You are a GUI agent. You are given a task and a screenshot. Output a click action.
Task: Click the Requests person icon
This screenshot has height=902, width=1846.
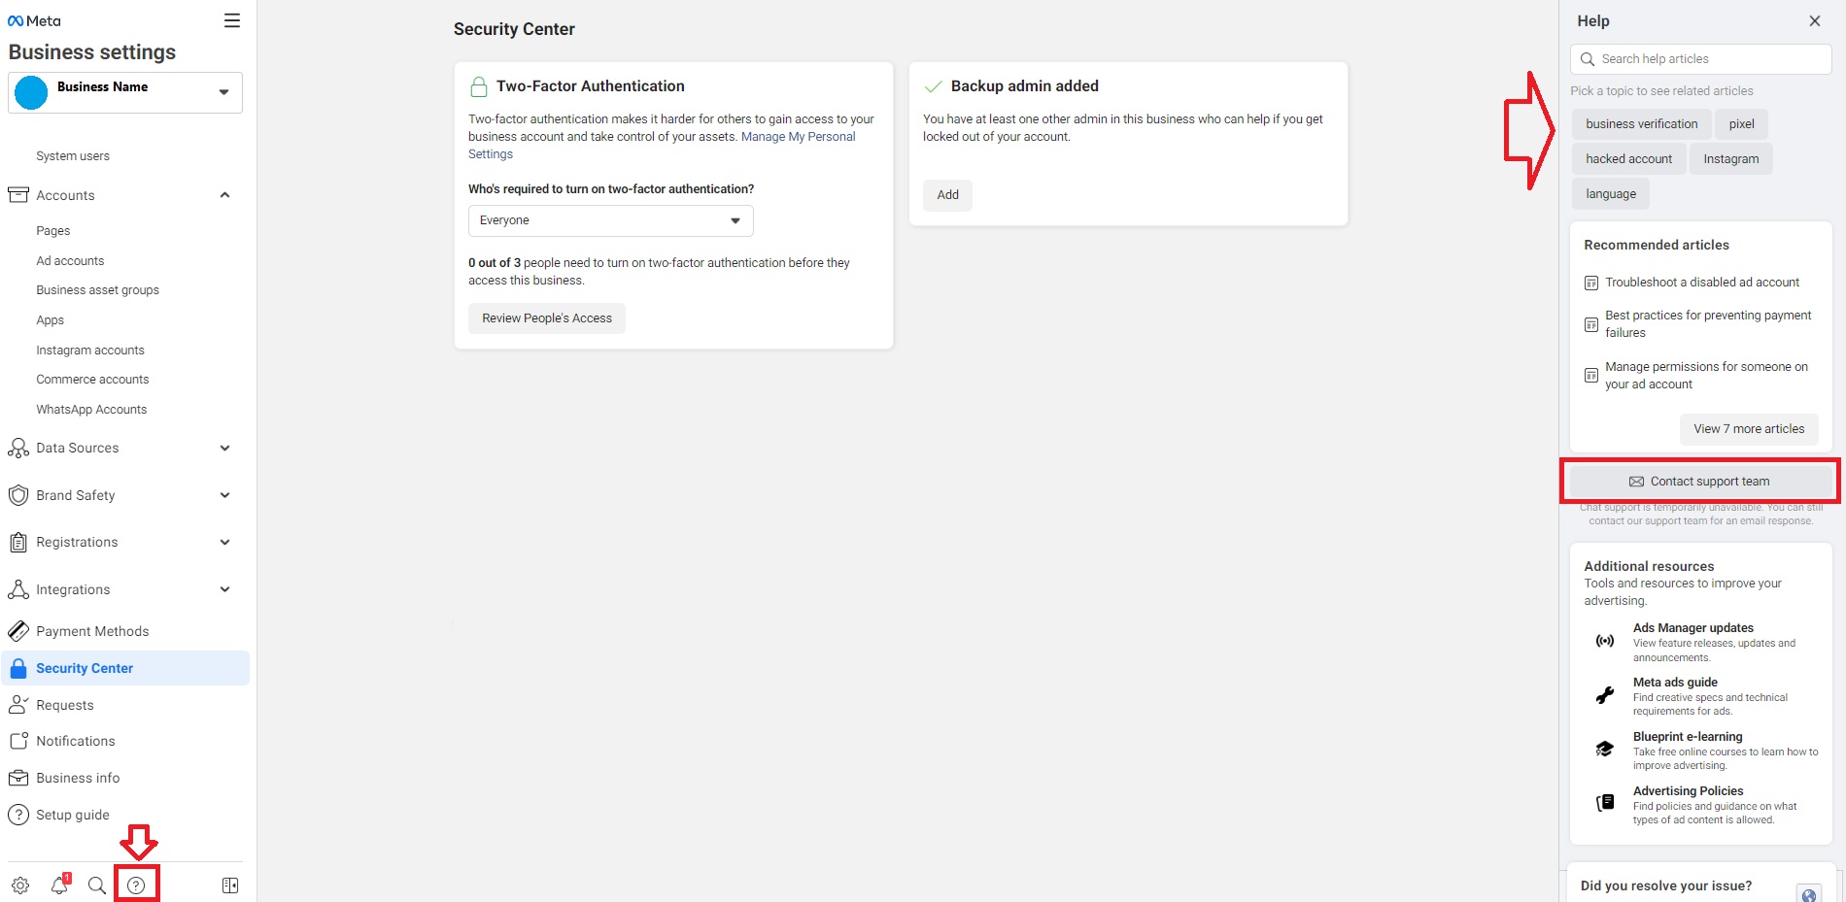(x=18, y=705)
